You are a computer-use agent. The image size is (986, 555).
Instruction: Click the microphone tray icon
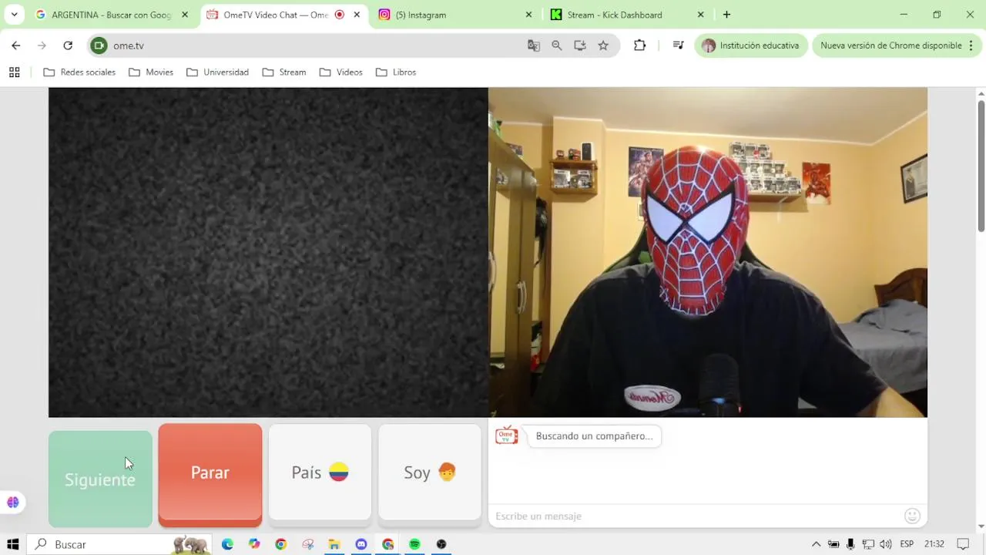(850, 544)
